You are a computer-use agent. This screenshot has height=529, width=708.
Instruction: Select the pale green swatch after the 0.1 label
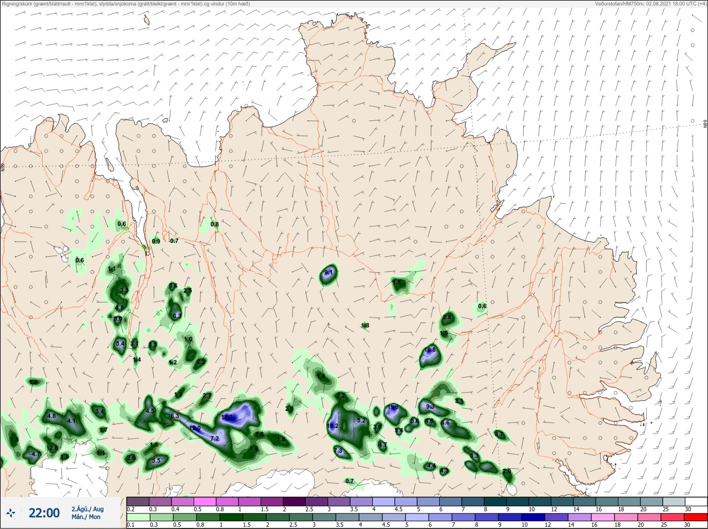tap(138, 517)
